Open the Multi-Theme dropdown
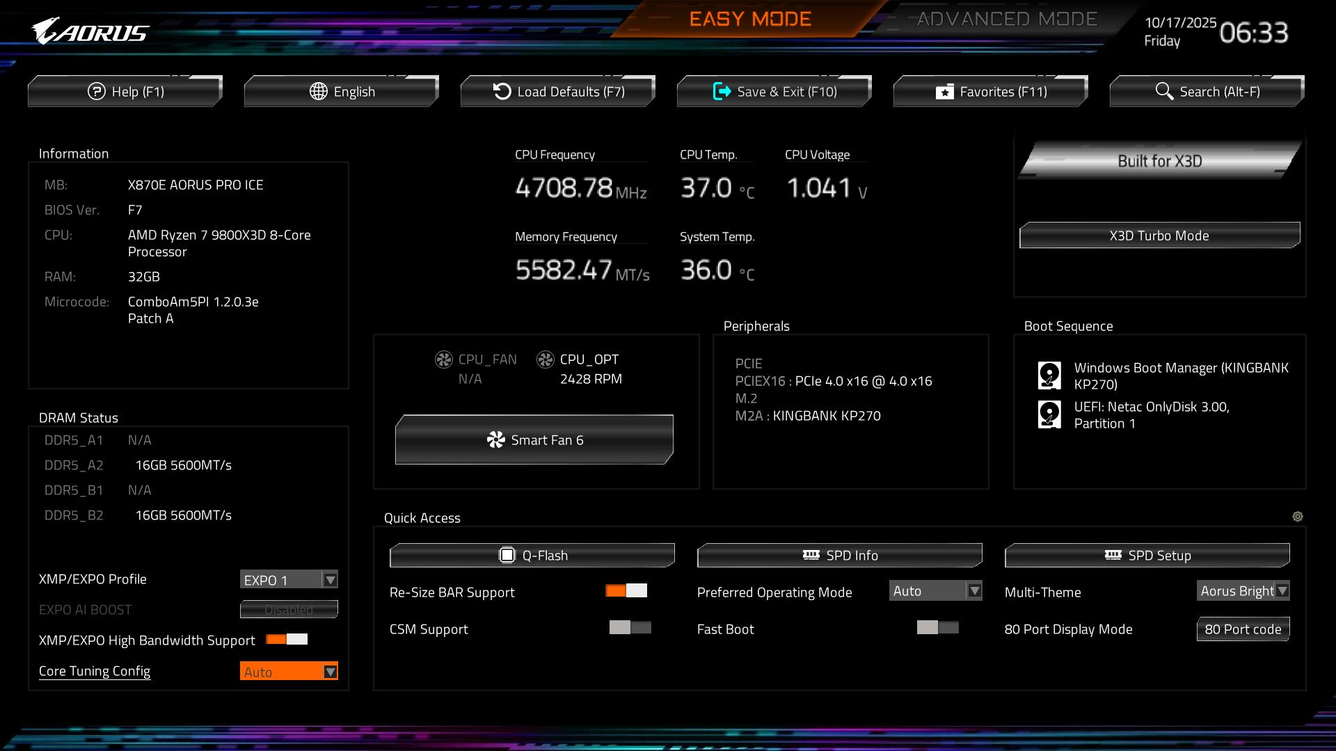This screenshot has width=1336, height=751. (1243, 591)
